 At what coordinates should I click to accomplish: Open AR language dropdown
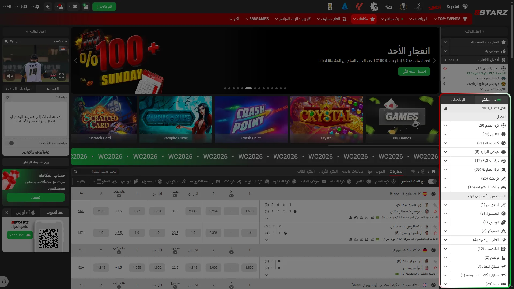click(7, 7)
